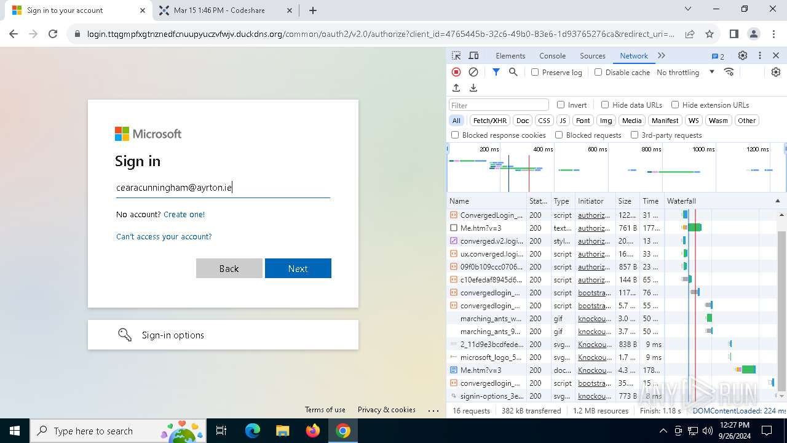The width and height of the screenshot is (787, 443).
Task: Bookmark this page with star icon
Action: point(710,34)
